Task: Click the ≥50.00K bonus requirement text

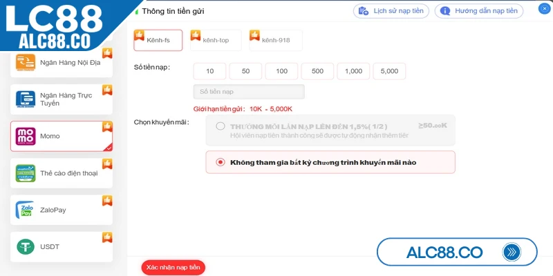Action: [x=433, y=126]
